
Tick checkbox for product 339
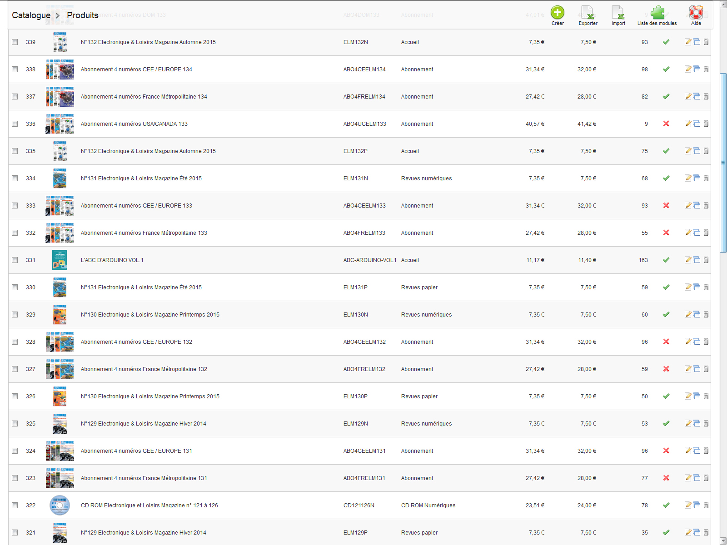15,42
